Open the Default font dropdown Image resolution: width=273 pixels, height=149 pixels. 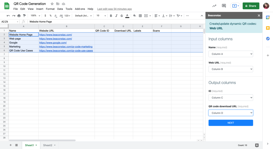[x=83, y=16]
